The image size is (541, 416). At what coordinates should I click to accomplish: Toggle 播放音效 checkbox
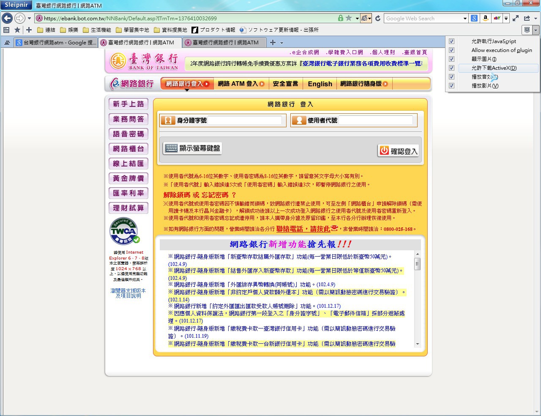[x=451, y=77]
